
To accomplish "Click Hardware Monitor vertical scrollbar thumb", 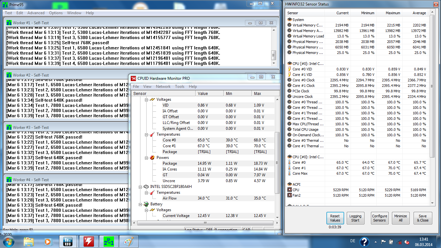I will click(277, 163).
